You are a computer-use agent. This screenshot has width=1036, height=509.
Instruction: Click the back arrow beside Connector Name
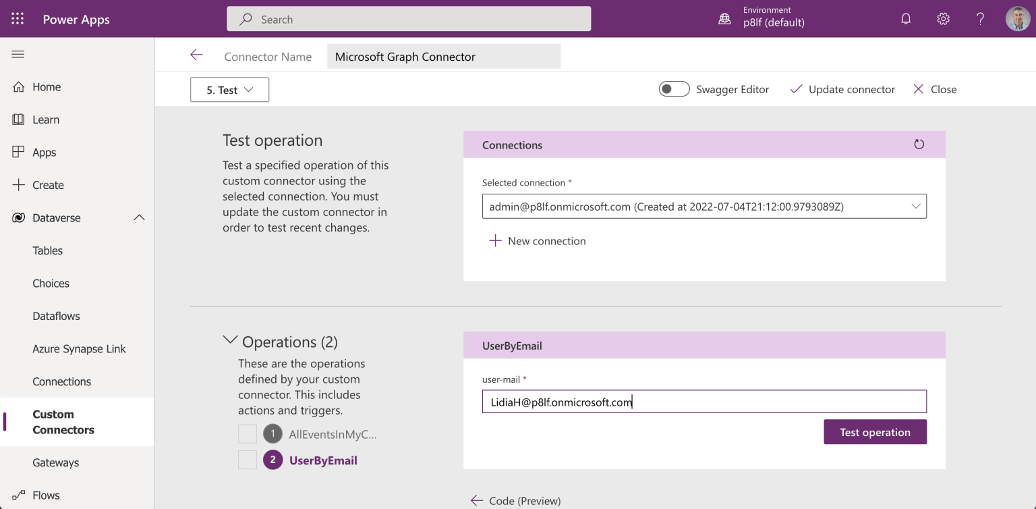point(196,55)
